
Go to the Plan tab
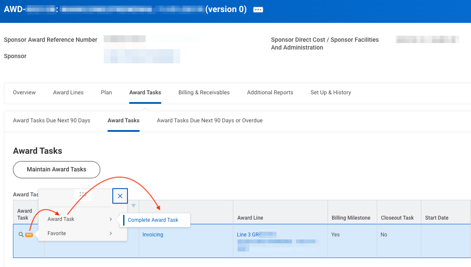[106, 93]
